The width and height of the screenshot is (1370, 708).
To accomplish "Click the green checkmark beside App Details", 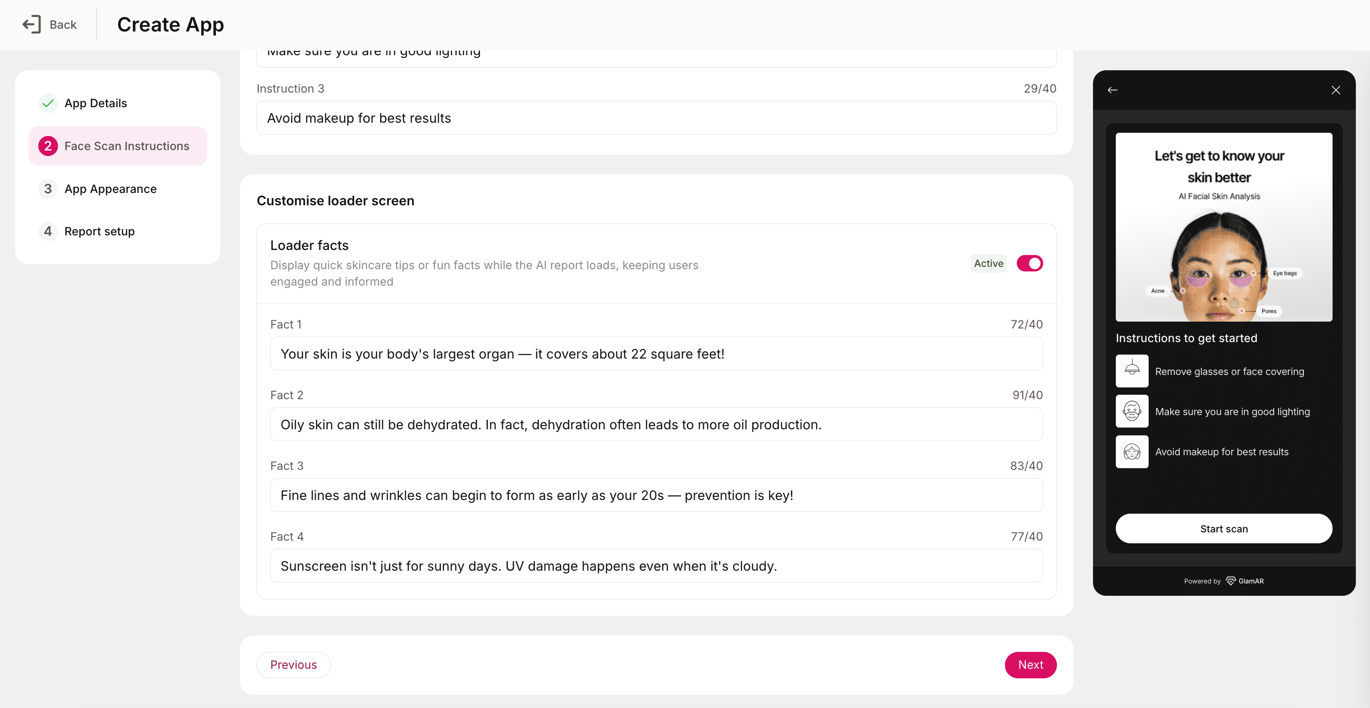I will click(x=48, y=103).
